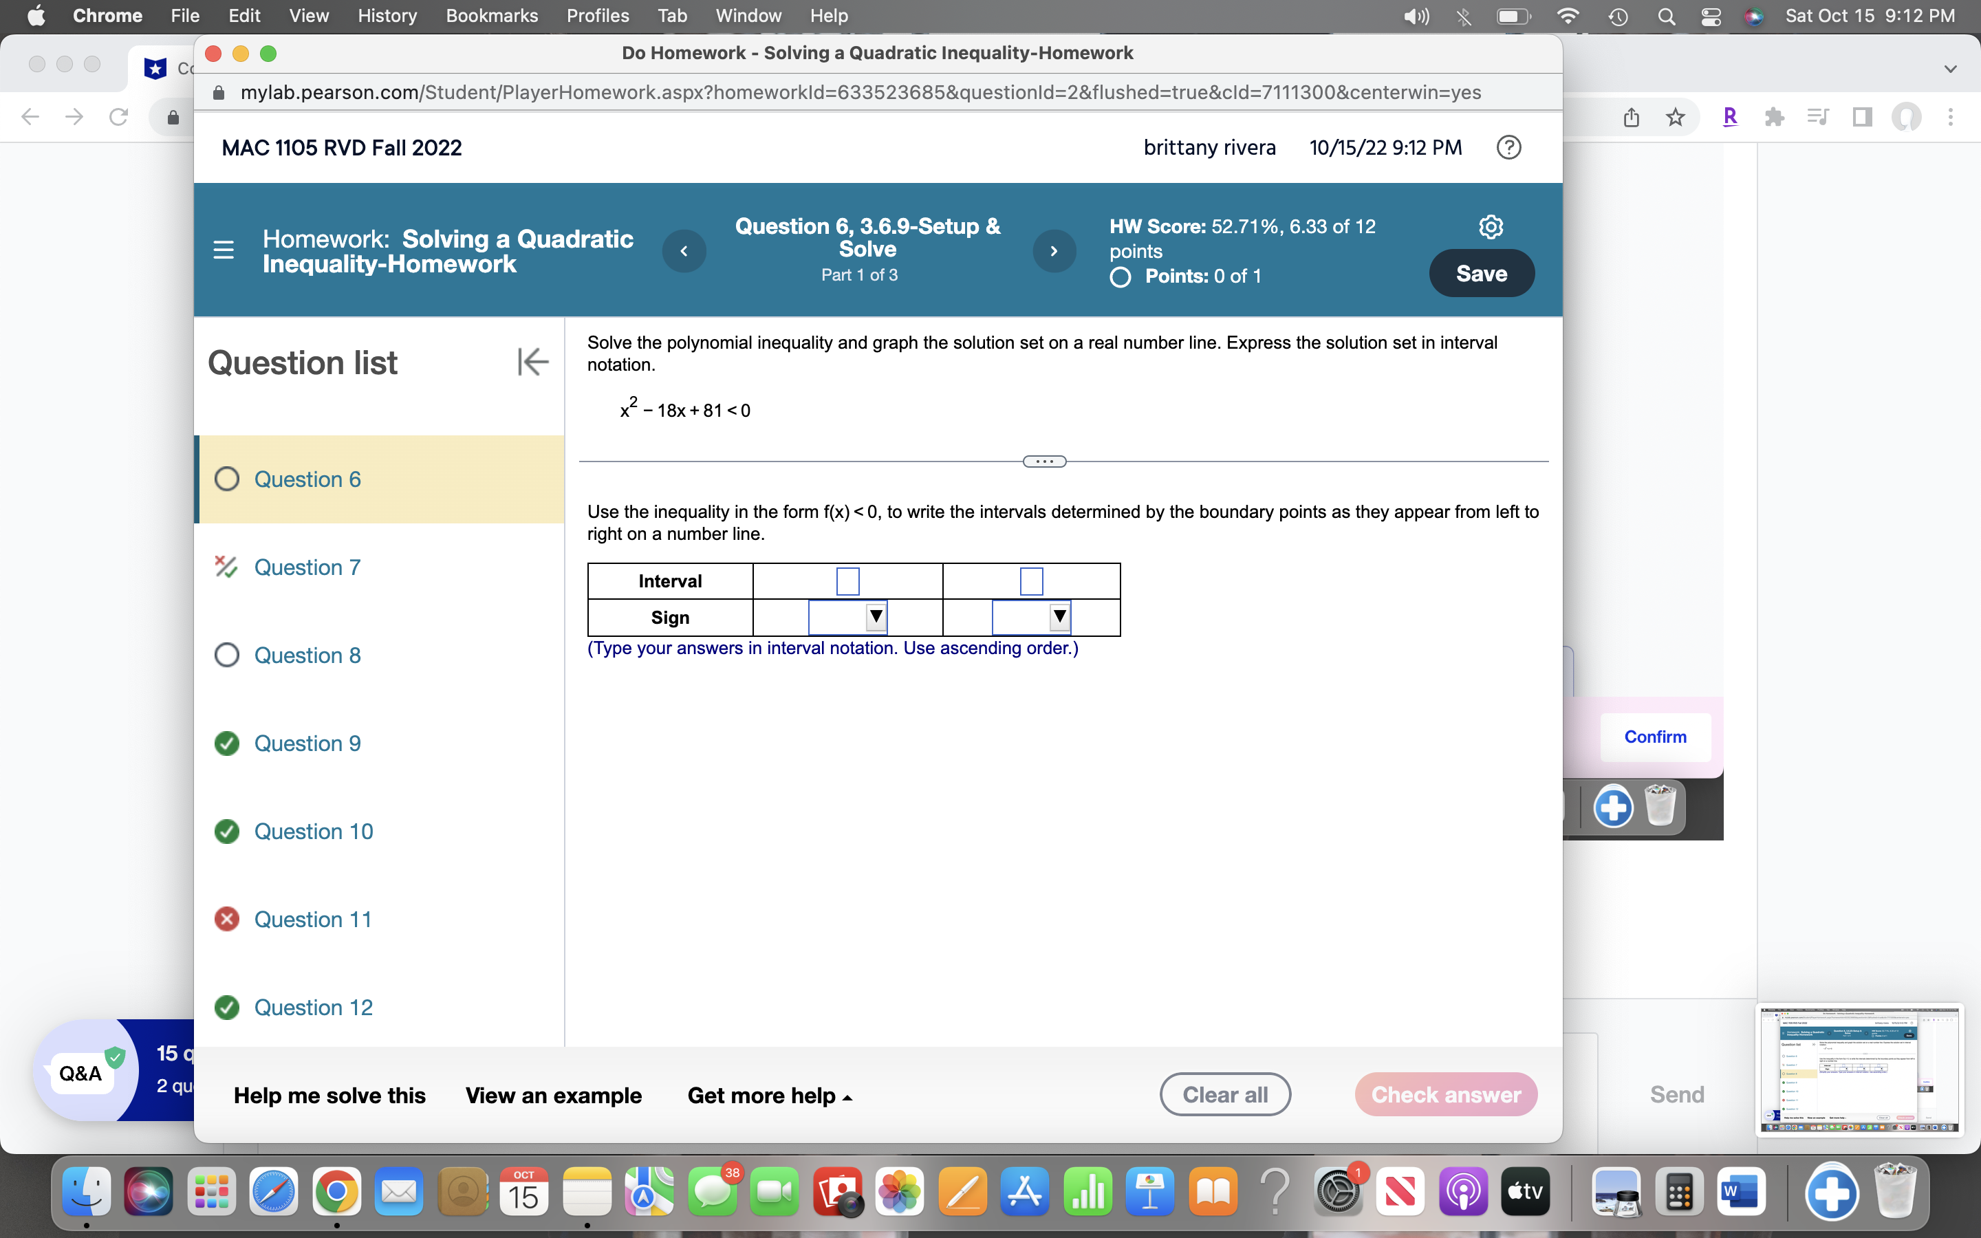Click the collapse question list icon
The height and width of the screenshot is (1238, 1981).
(x=529, y=362)
